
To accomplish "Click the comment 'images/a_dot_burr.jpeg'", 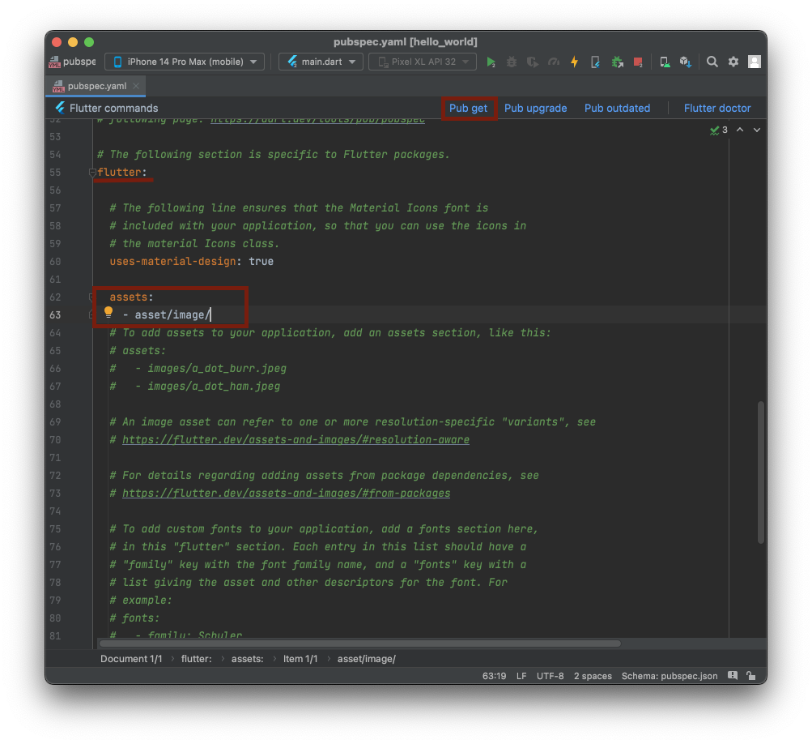I will tap(217, 369).
